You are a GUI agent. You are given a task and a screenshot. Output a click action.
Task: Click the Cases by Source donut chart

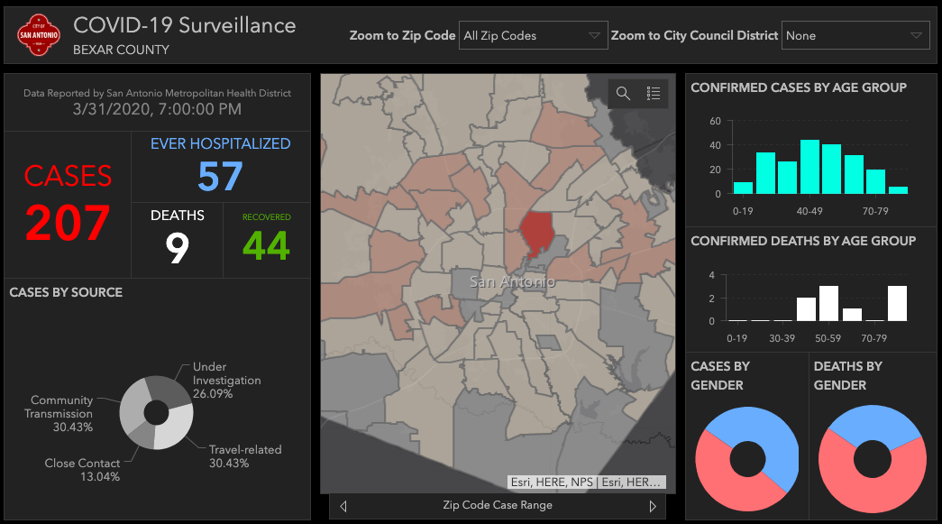point(156,413)
